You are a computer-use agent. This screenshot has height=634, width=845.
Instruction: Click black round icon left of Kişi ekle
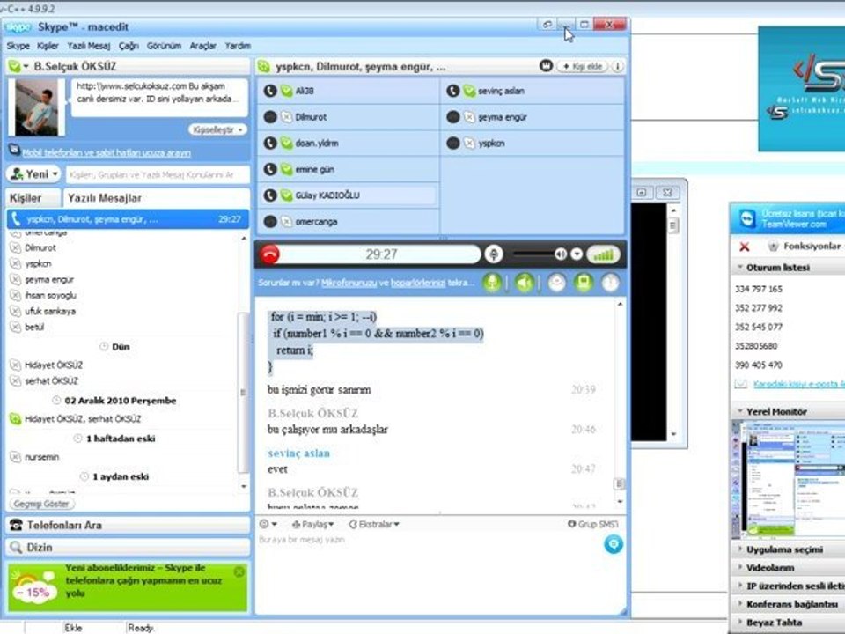[546, 66]
